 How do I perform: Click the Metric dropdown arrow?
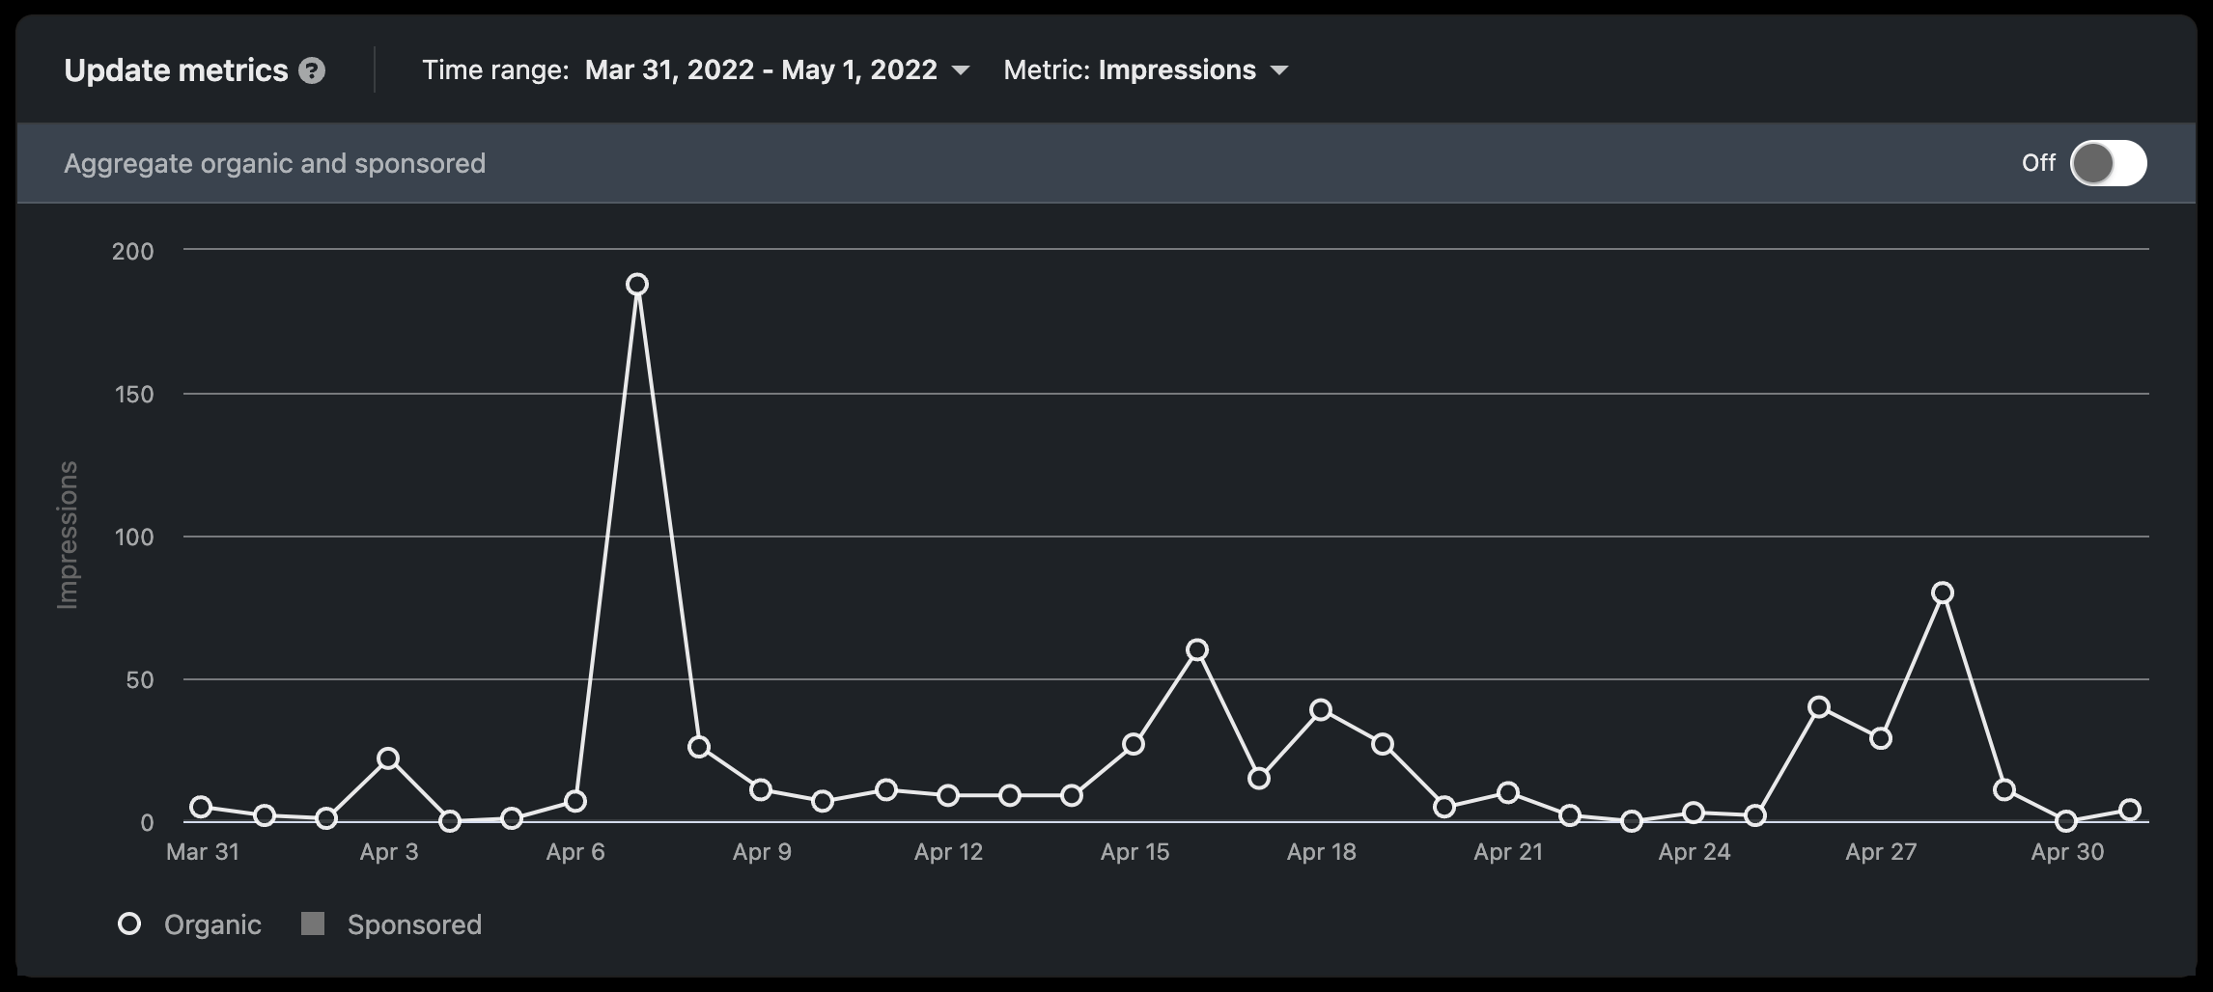(1279, 70)
